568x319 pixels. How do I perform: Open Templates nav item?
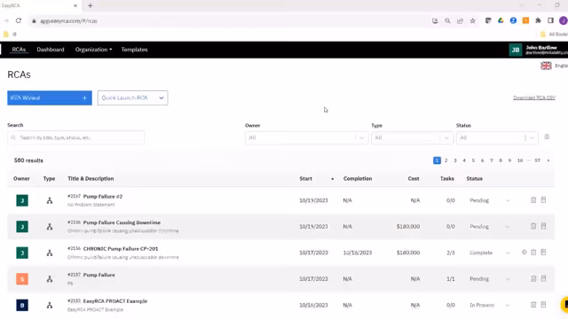tap(134, 50)
